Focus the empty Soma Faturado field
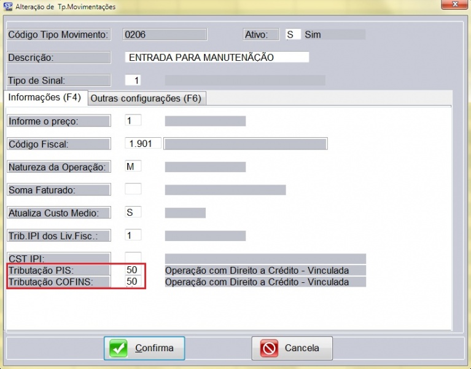This screenshot has height=369, width=471. pyautogui.click(x=133, y=189)
